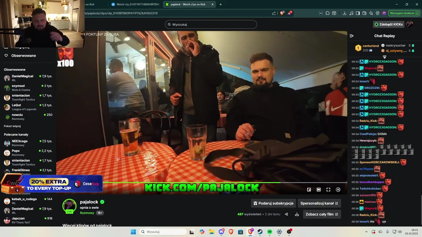Open the Brave Rewards triangle icon
The image size is (422, 237).
coord(290,13)
